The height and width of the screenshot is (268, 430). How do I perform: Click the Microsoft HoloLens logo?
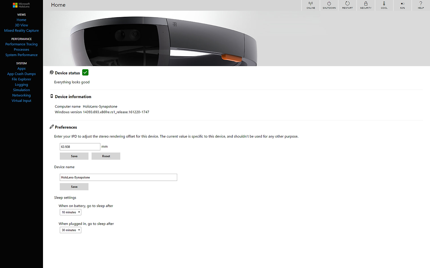(21, 5)
